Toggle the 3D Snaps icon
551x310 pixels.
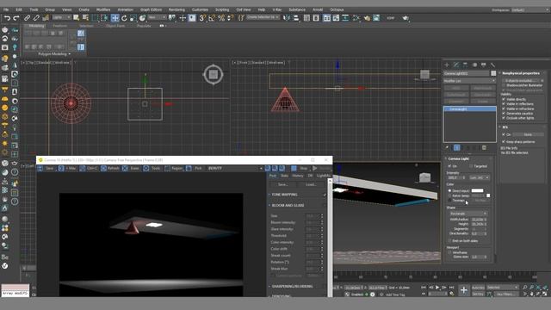202,18
